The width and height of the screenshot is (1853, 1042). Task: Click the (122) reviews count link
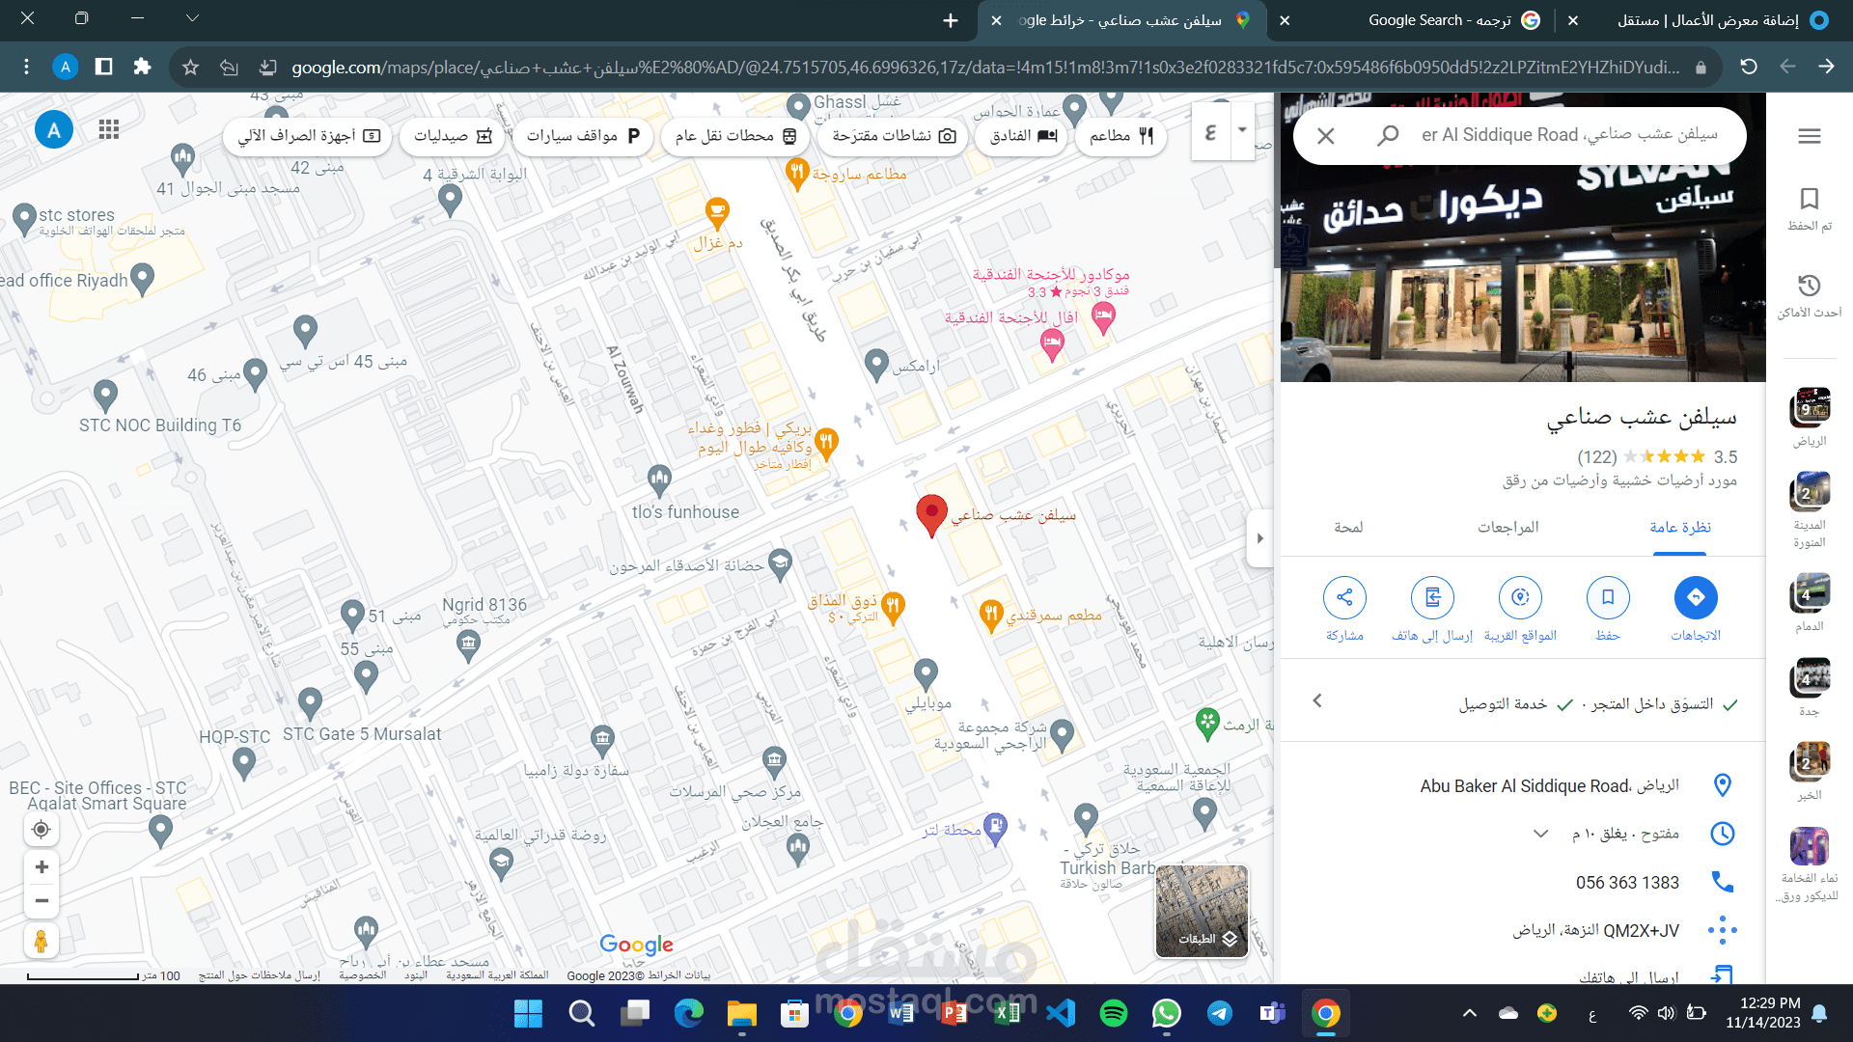(x=1596, y=457)
